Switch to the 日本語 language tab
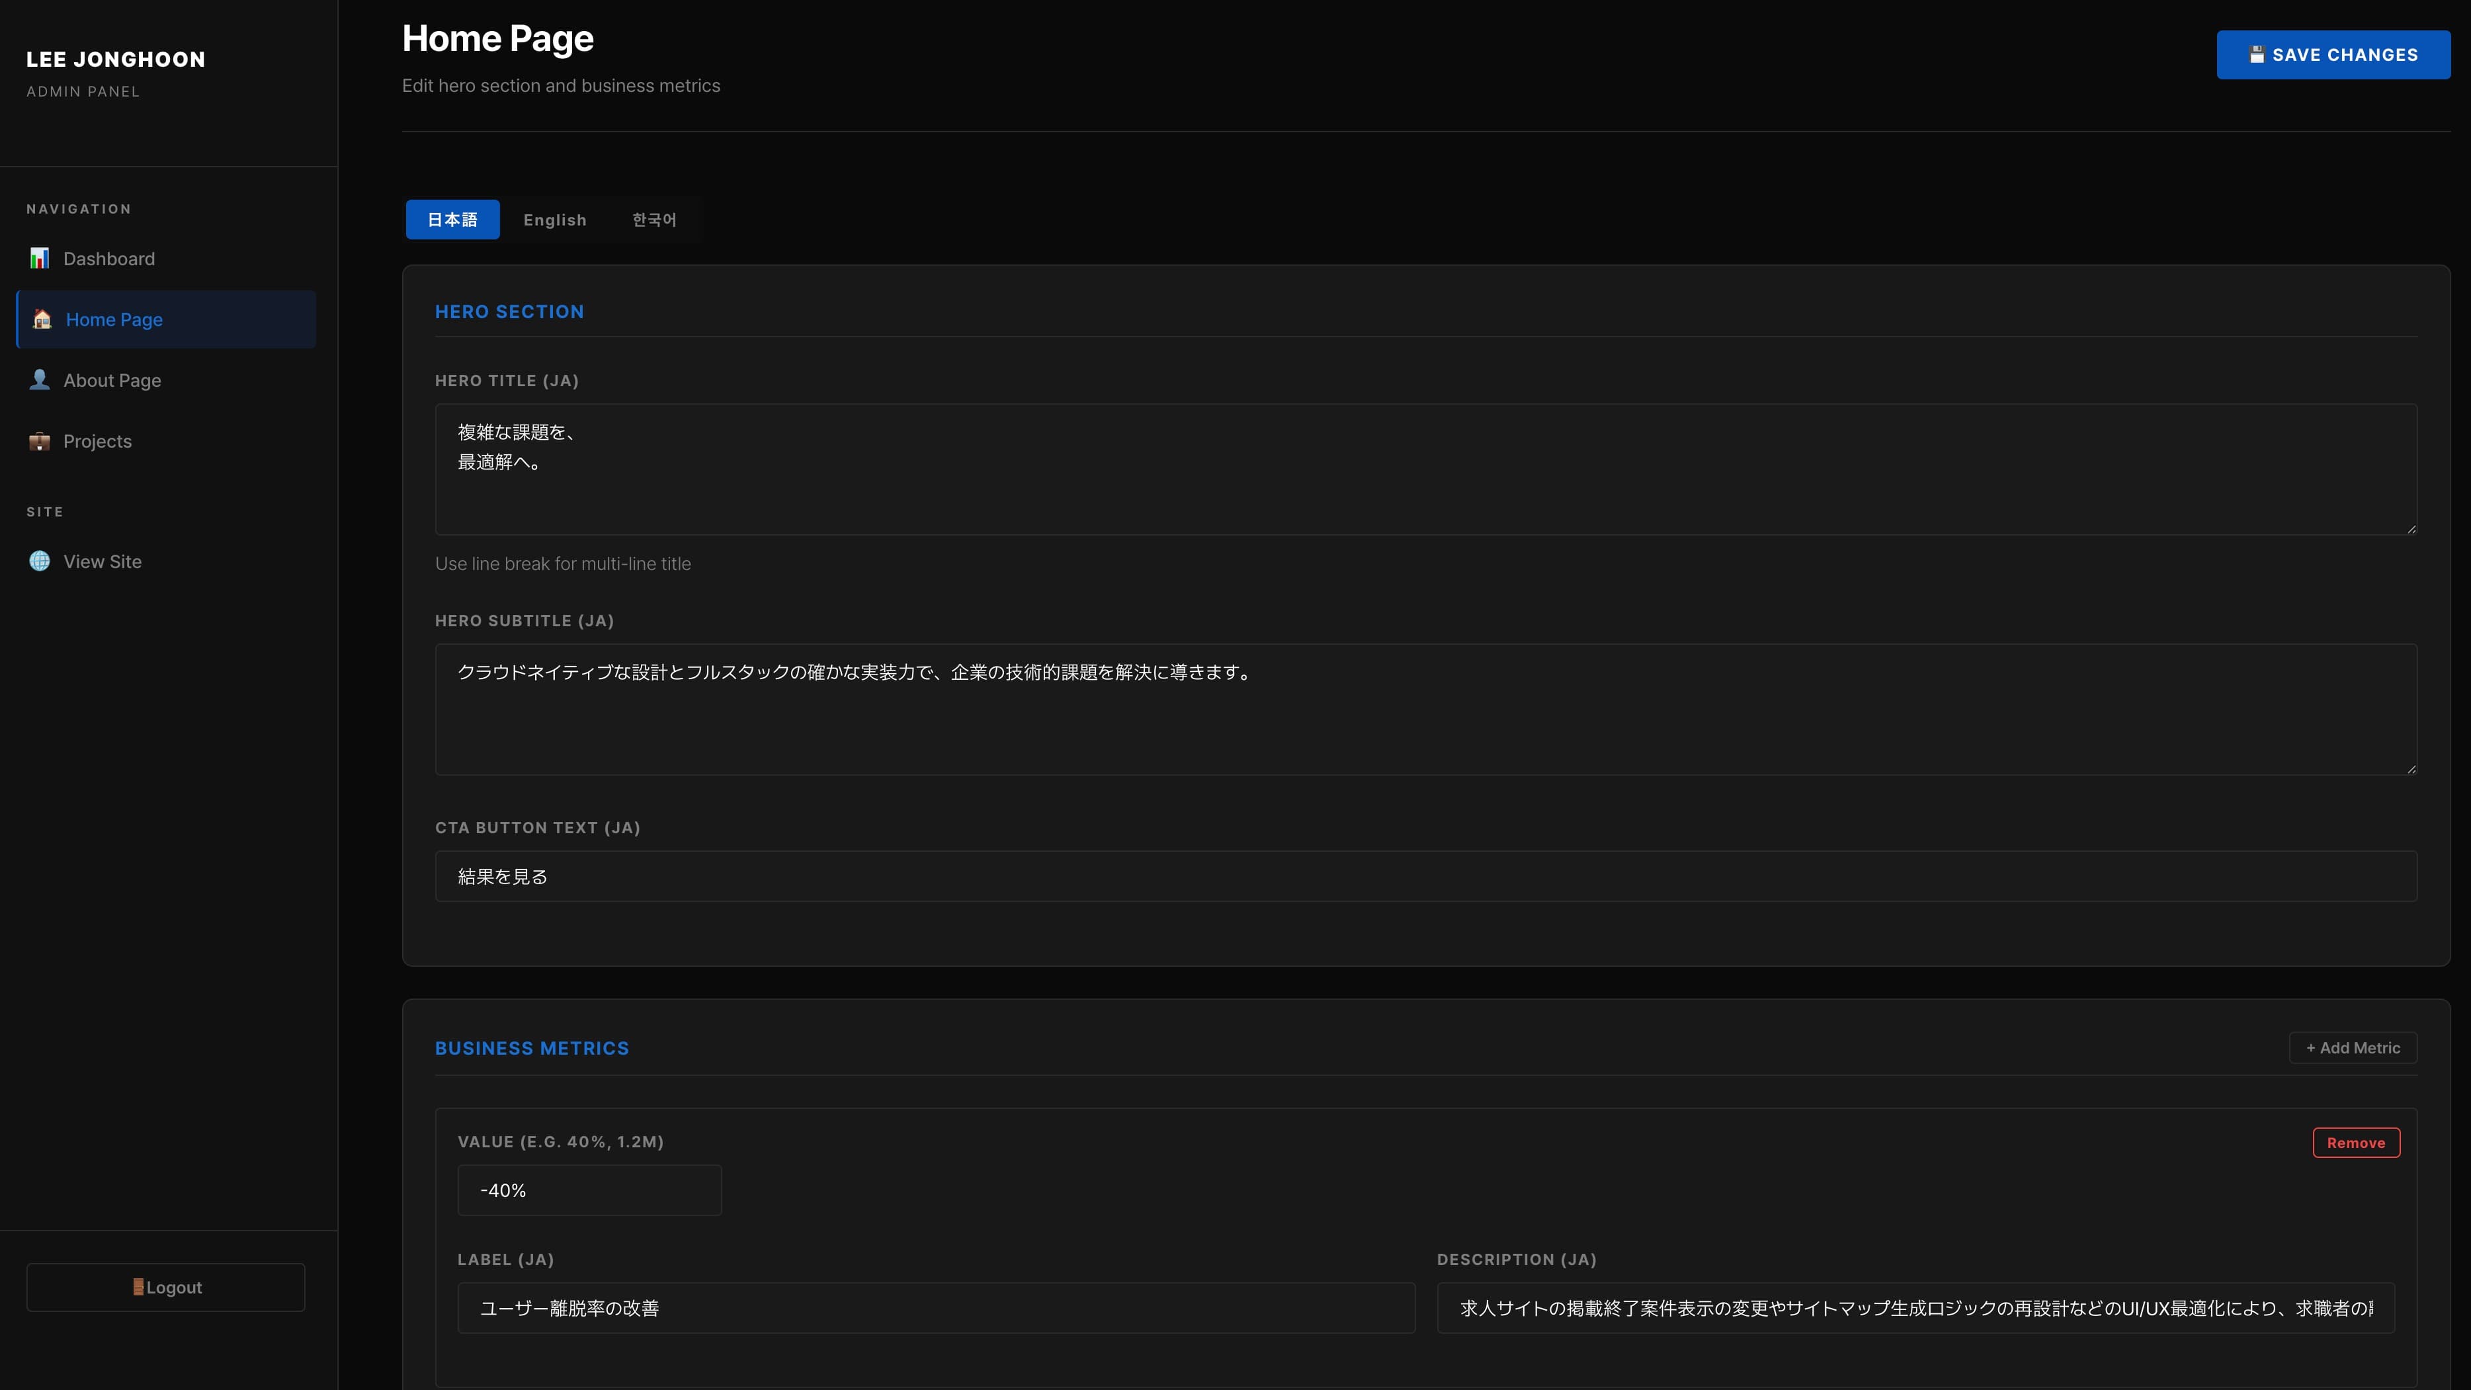This screenshot has width=2471, height=1390. tap(453, 220)
